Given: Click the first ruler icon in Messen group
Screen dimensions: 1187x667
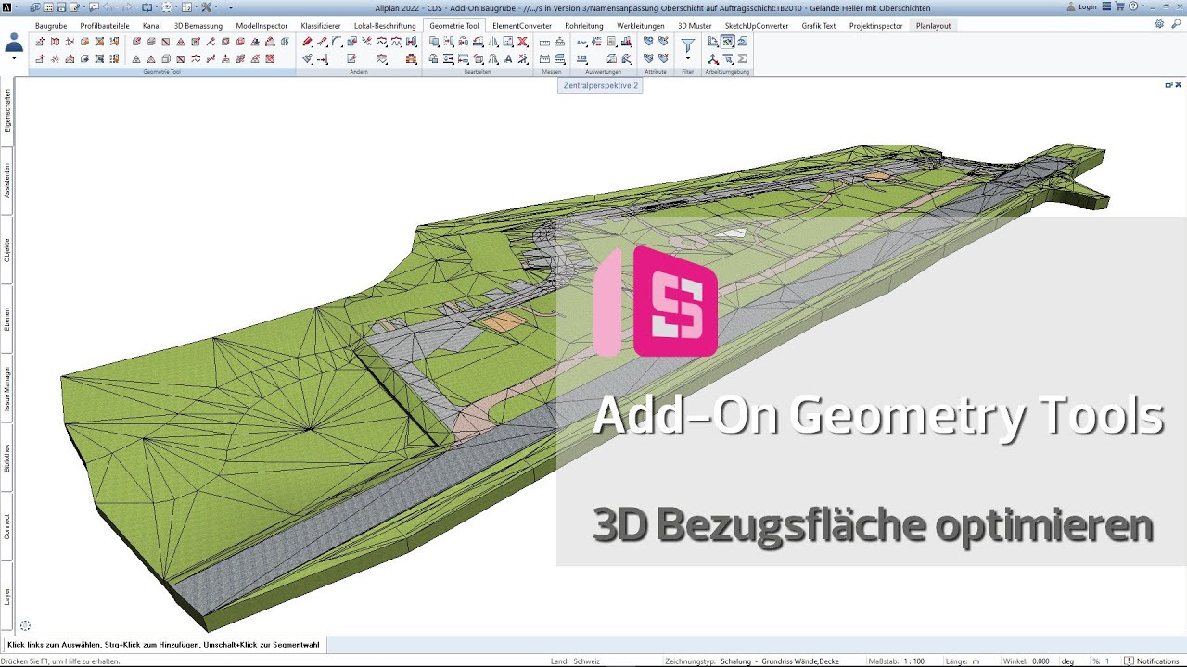Looking at the screenshot, I should tap(544, 42).
